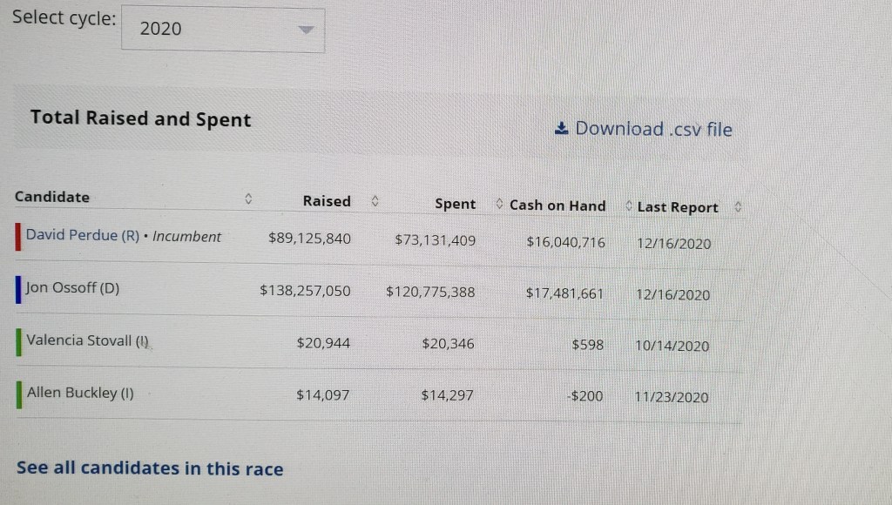
Task: Open the Jon Ossoff candidate link
Action: [72, 288]
